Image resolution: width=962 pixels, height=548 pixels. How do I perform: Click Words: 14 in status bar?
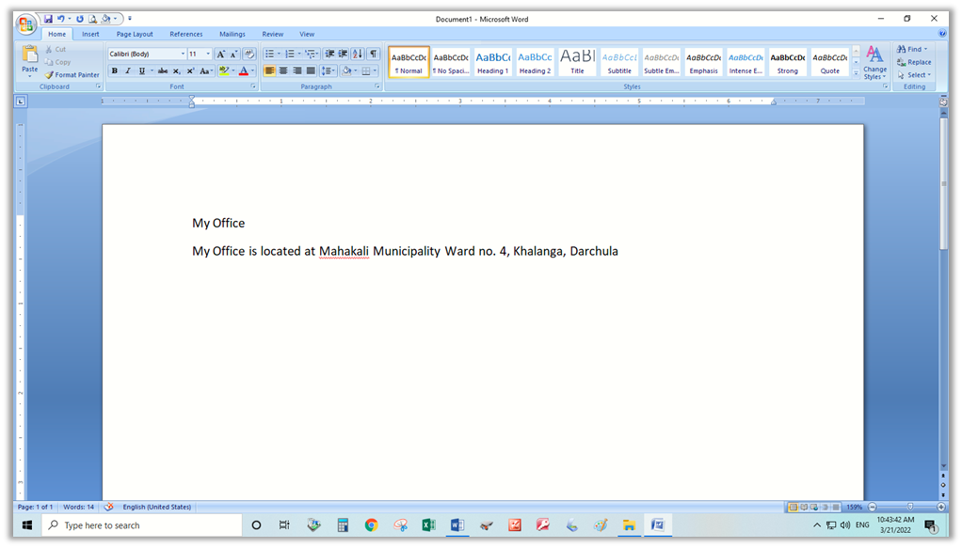[x=78, y=507]
